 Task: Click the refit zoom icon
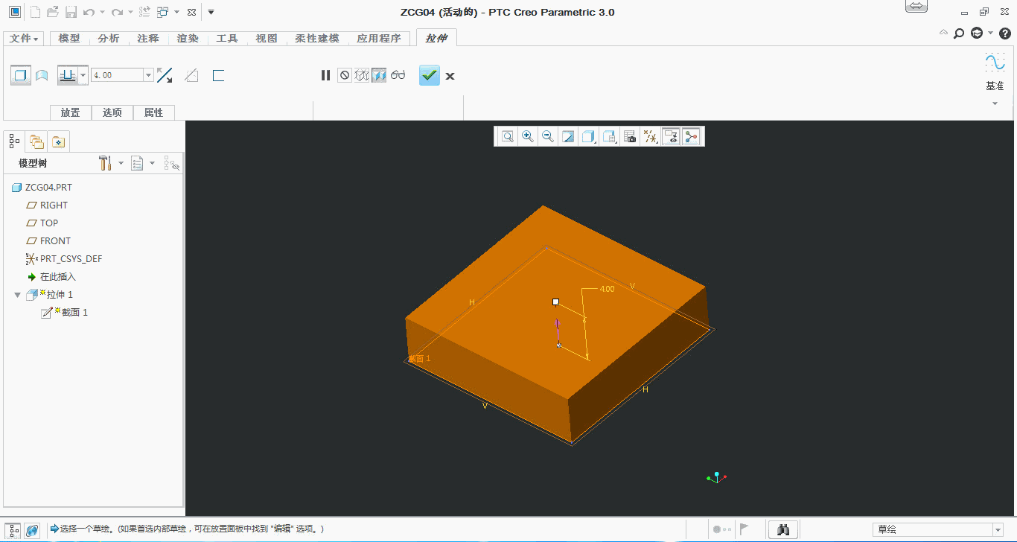point(508,136)
